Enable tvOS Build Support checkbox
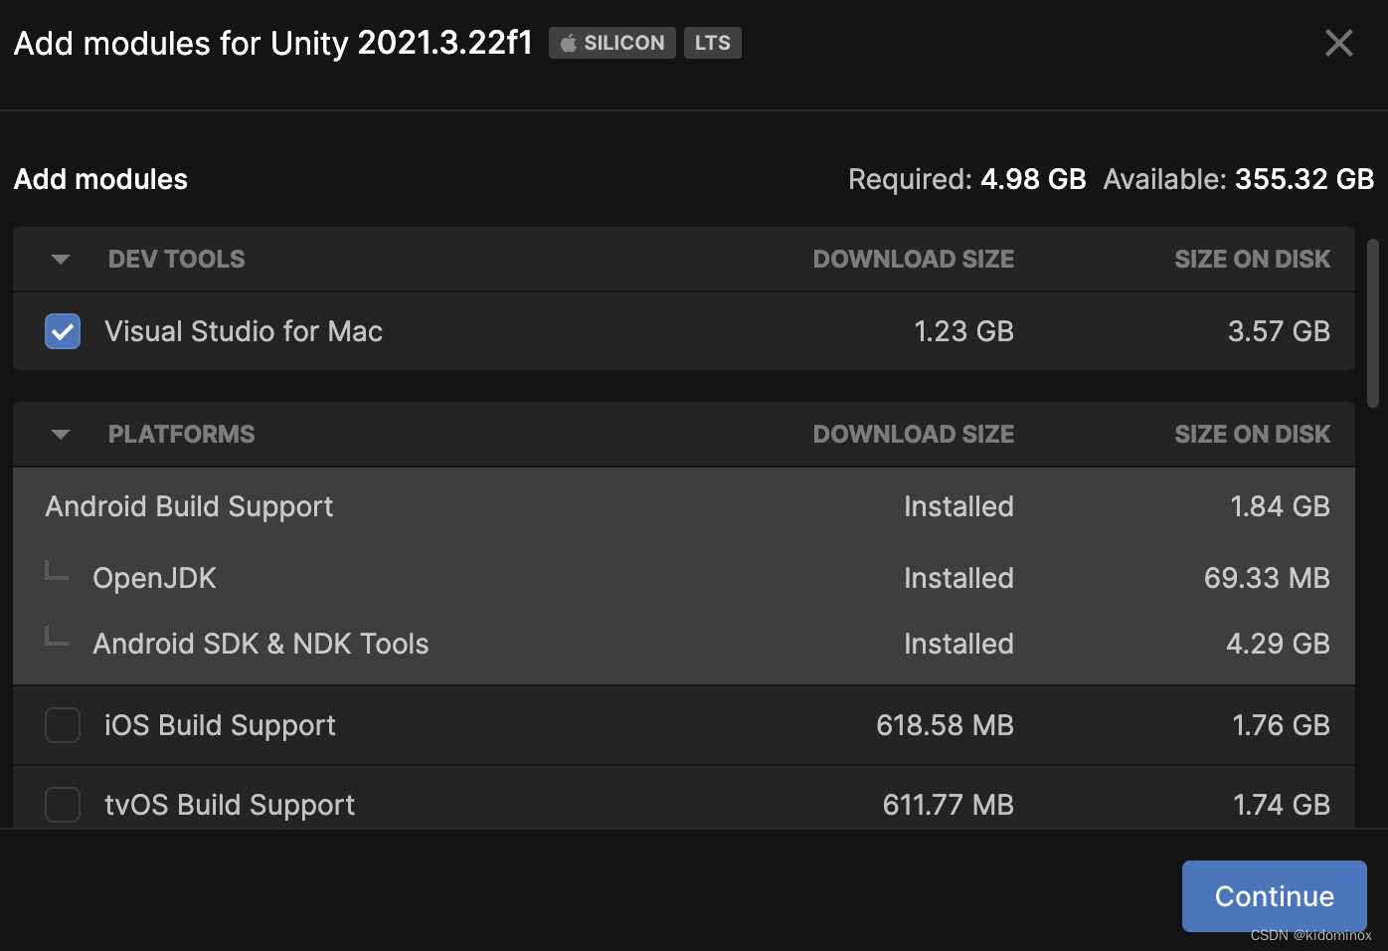1388x951 pixels. coord(63,805)
